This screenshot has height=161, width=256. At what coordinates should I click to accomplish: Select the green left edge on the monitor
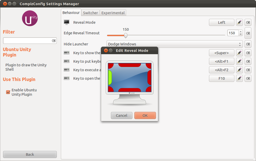[110, 77]
